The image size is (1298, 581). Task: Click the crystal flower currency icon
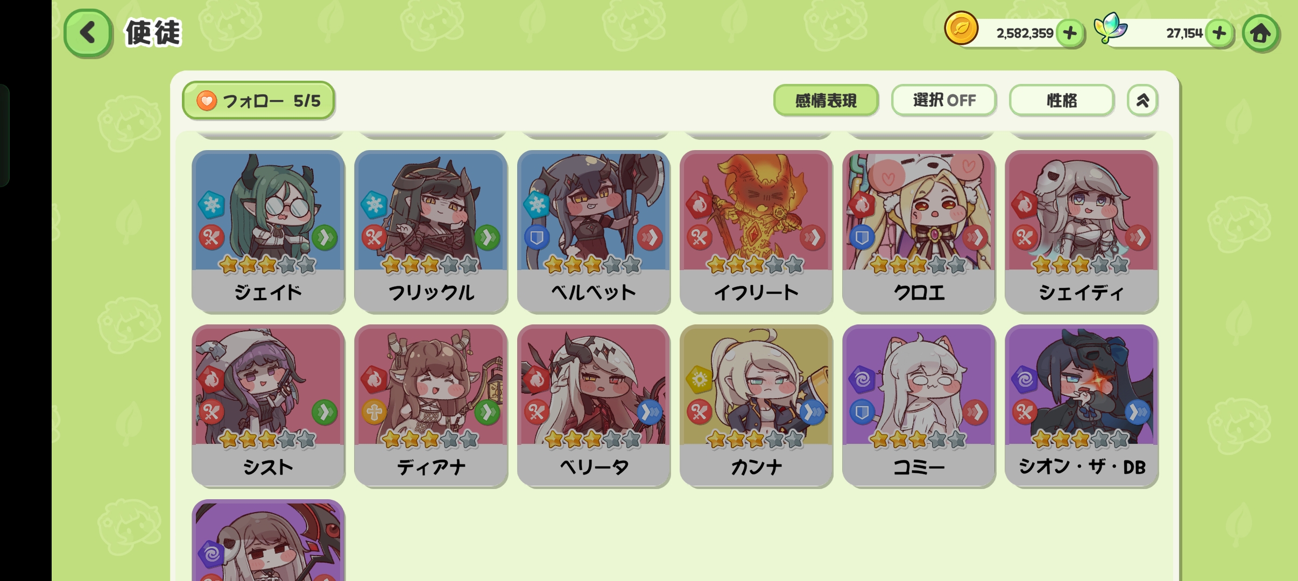tap(1110, 28)
